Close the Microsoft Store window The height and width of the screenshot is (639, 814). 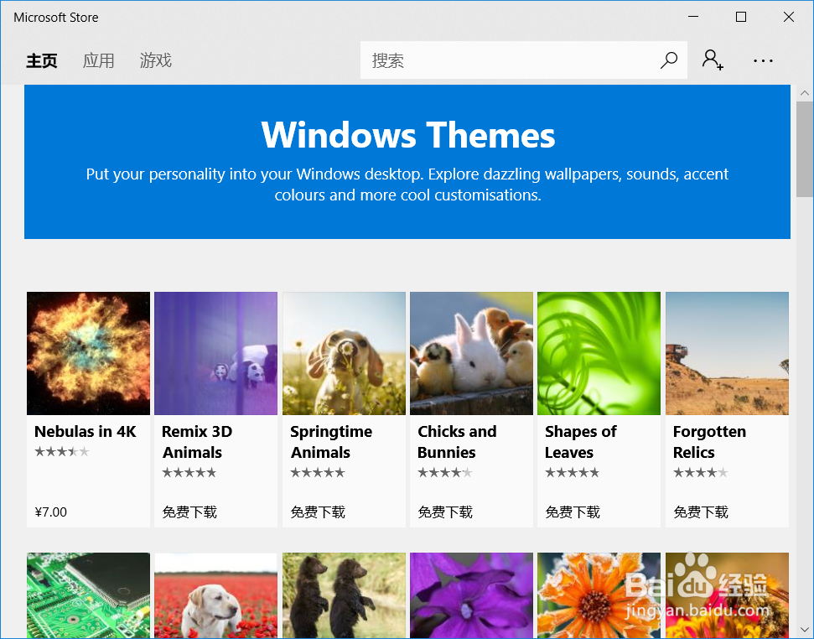[789, 17]
